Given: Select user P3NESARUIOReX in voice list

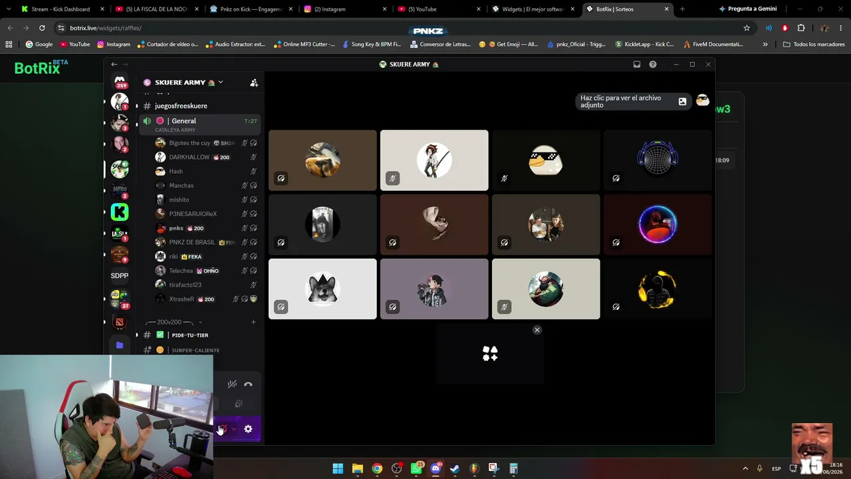Looking at the screenshot, I should pyautogui.click(x=206, y=214).
